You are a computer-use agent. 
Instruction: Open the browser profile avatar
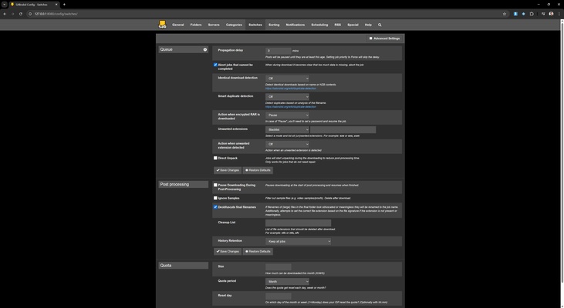pyautogui.click(x=551, y=14)
